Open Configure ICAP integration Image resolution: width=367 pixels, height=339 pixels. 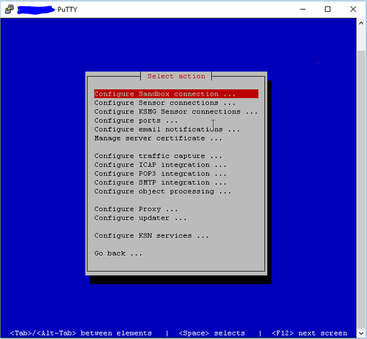[160, 165]
